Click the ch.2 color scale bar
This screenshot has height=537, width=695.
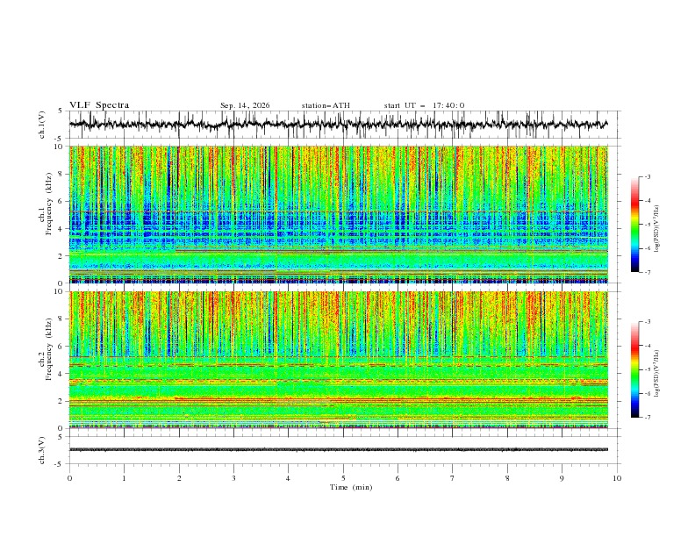click(x=634, y=369)
